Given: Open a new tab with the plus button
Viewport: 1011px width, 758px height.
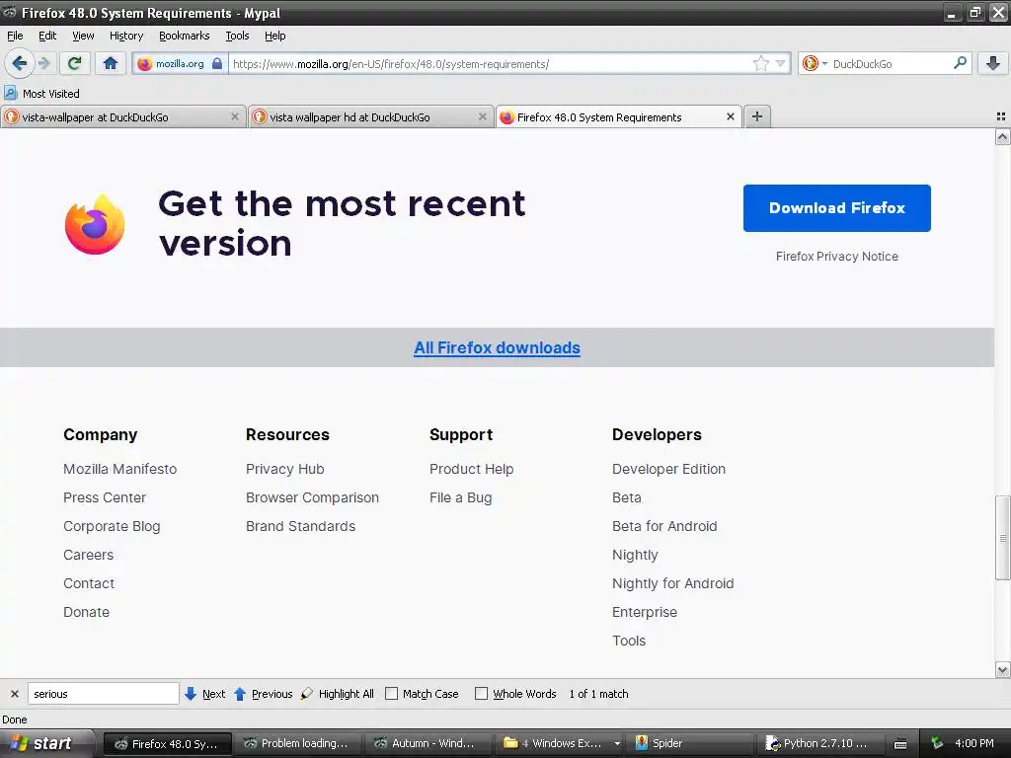Looking at the screenshot, I should (x=757, y=116).
